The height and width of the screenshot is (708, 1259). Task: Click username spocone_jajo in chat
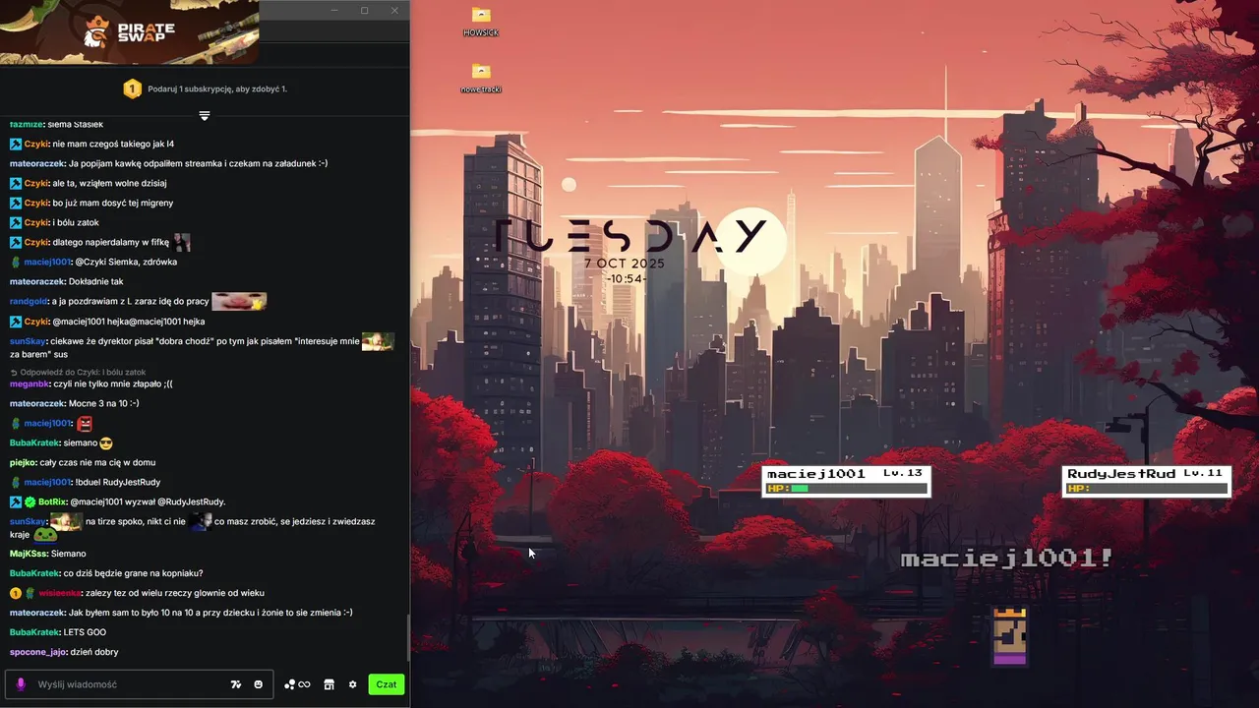pyautogui.click(x=38, y=652)
